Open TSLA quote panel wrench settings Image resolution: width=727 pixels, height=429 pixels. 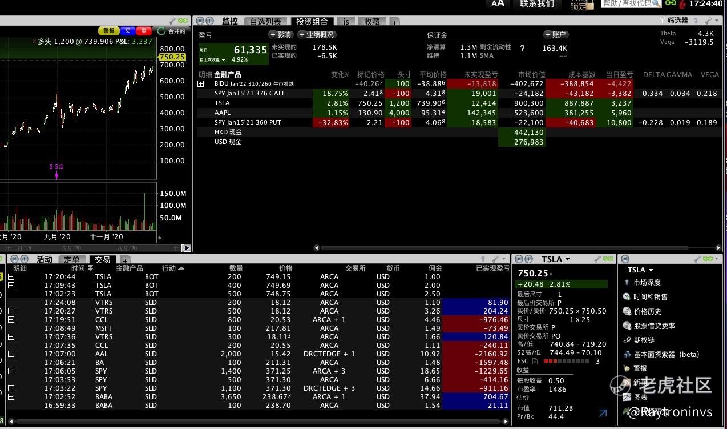coord(597,259)
